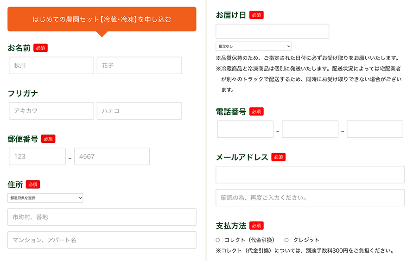The image size is (413, 261).
Task: Click the 市町村、番地 address field
Action: tap(102, 217)
